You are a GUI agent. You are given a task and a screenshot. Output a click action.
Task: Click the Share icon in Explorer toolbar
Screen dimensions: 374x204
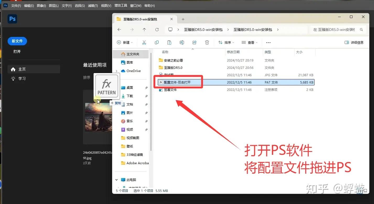(x=194, y=42)
